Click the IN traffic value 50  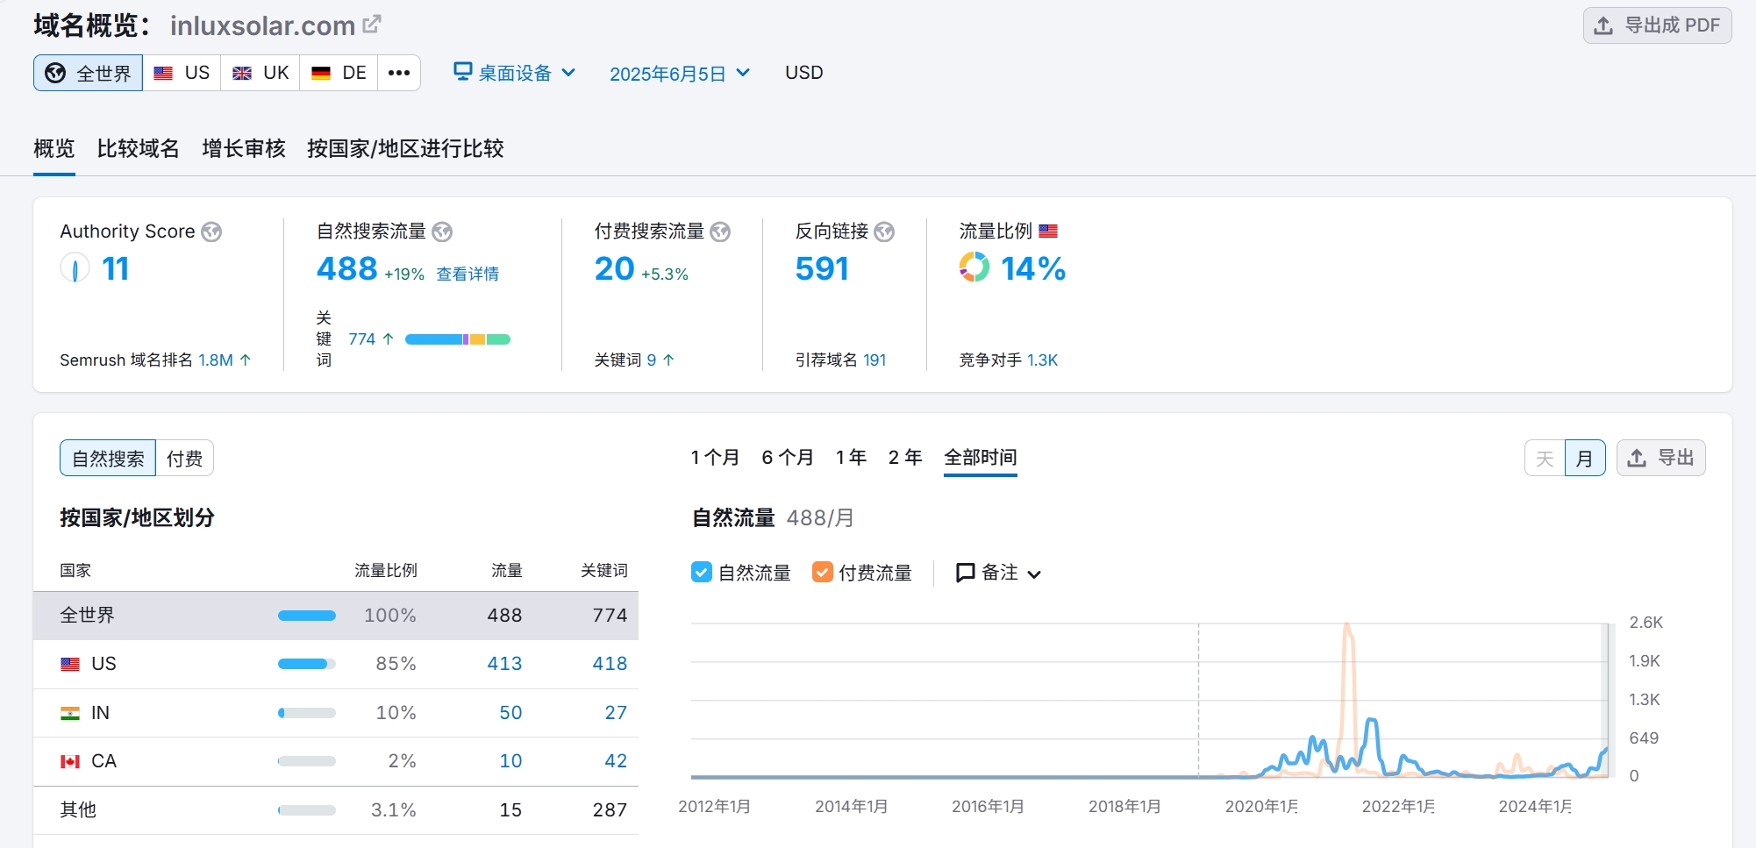tap(510, 713)
